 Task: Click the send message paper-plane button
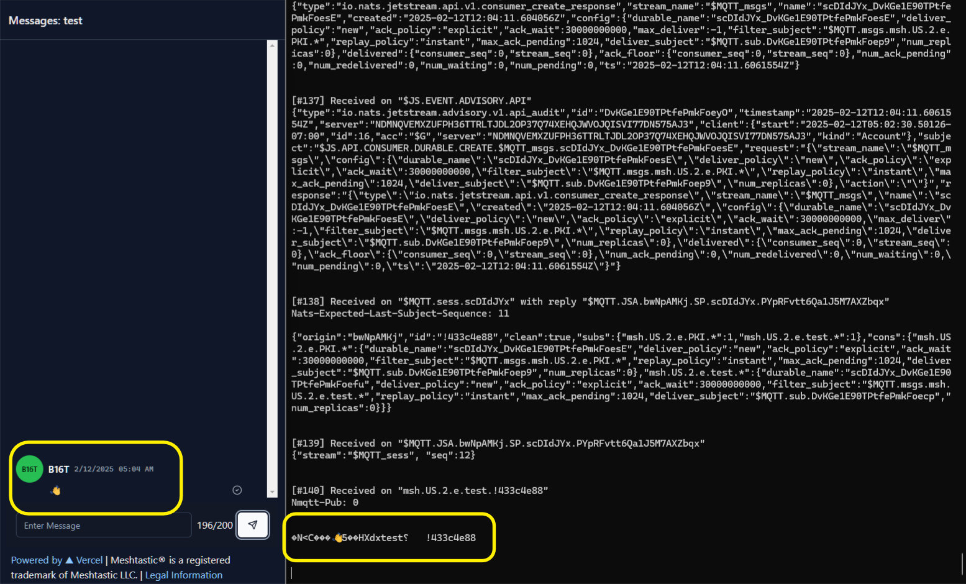253,525
